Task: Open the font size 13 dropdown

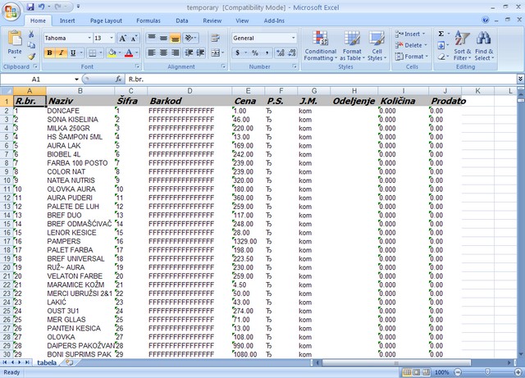Action: (x=112, y=38)
